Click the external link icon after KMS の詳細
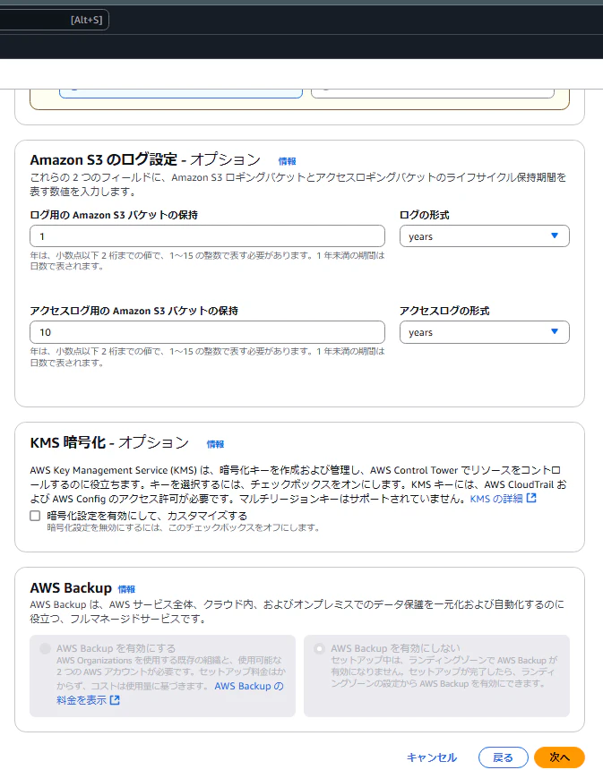Image resolution: width=603 pixels, height=770 pixels. tap(531, 498)
